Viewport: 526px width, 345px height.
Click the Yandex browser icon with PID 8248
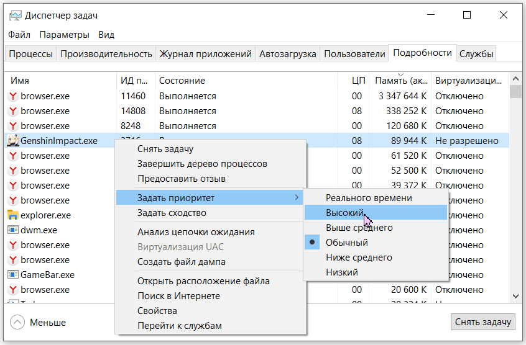pos(13,126)
